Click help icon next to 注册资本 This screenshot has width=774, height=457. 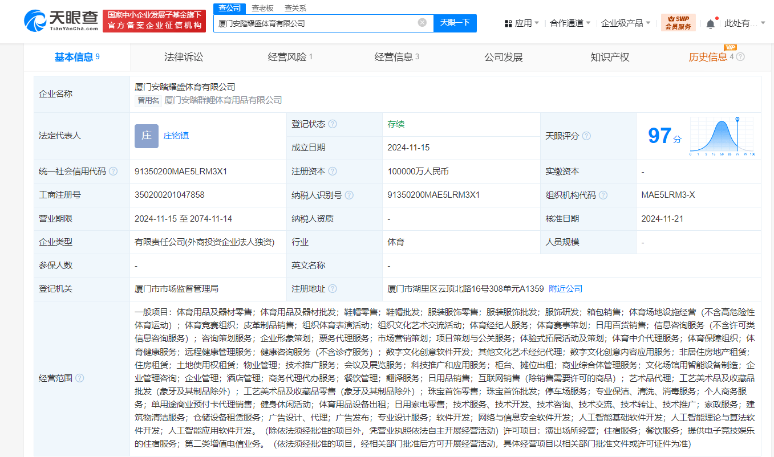[333, 172]
